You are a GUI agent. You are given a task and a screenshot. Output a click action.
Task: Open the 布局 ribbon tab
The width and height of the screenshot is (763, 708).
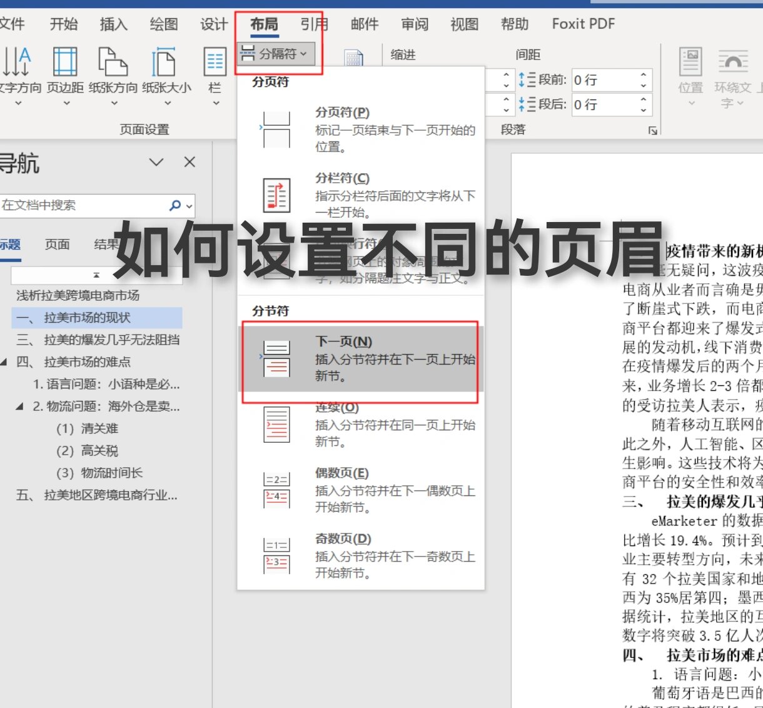pos(264,24)
